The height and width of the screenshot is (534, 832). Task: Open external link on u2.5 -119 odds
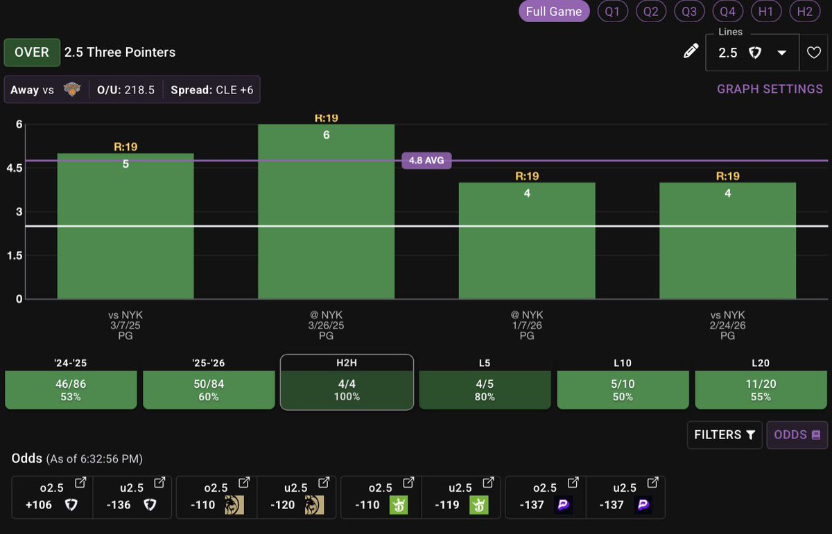pos(489,482)
